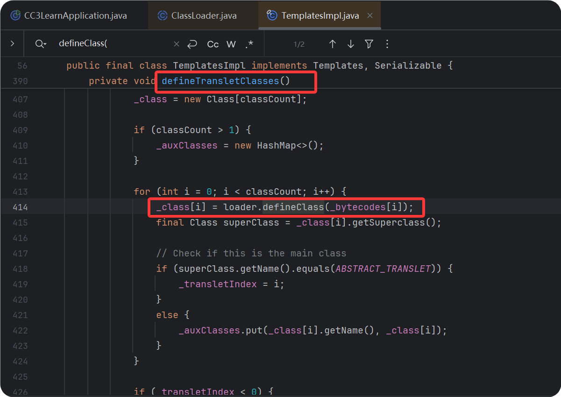The image size is (561, 397).
Task: Close the TemplatesImpl.java tab
Action: (370, 16)
